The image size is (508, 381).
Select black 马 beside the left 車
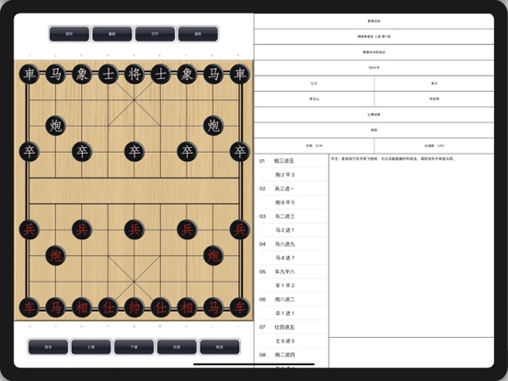point(55,74)
